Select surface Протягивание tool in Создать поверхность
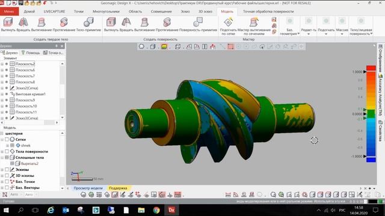Screen dimensions: 385x216 (167, 25)
